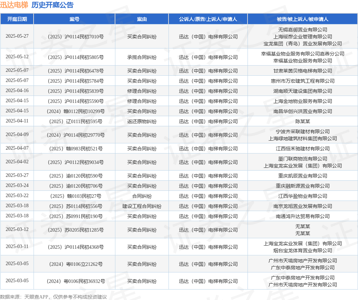Select case number (2025)辽0111民初595号

(76, 121)
